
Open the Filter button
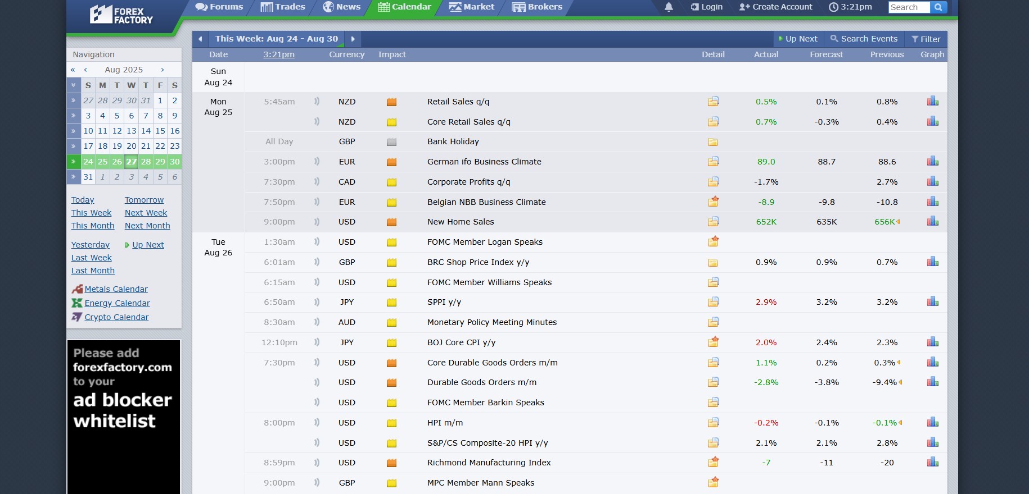[926, 39]
